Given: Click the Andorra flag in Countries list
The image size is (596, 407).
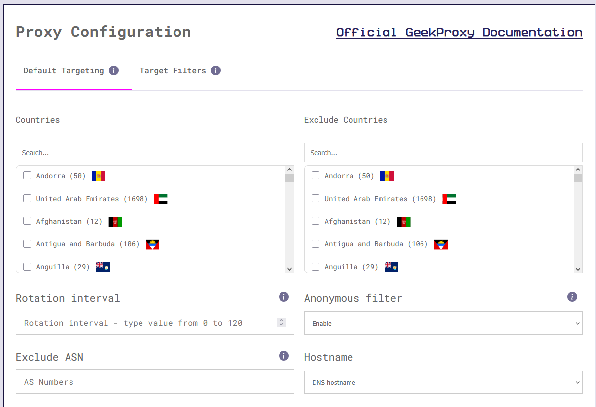Looking at the screenshot, I should pyautogui.click(x=98, y=175).
